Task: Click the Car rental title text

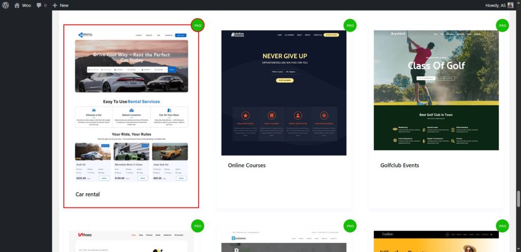Action: pos(88,194)
